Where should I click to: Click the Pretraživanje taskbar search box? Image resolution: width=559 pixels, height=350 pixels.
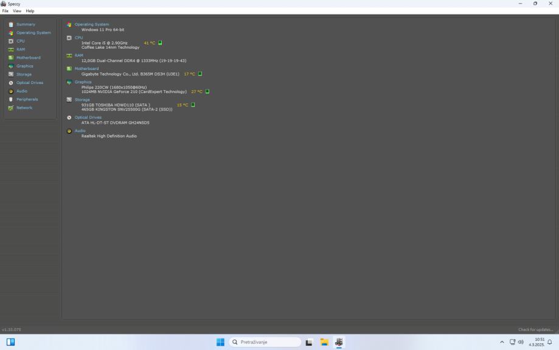pyautogui.click(x=265, y=342)
